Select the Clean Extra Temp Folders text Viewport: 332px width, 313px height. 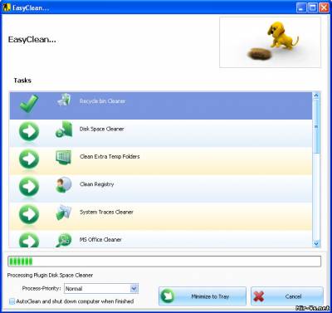click(x=110, y=157)
